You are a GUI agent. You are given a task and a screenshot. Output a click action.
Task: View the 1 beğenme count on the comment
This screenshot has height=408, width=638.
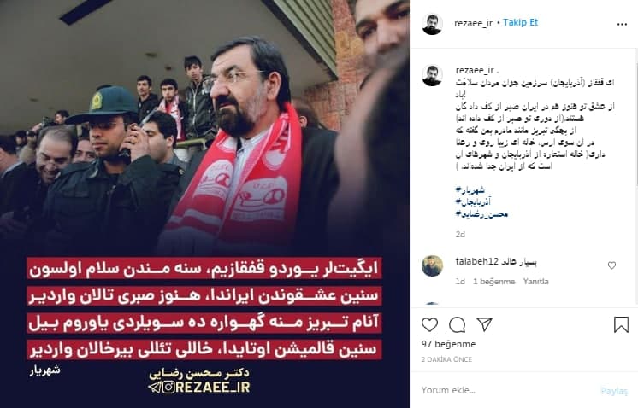click(x=494, y=282)
